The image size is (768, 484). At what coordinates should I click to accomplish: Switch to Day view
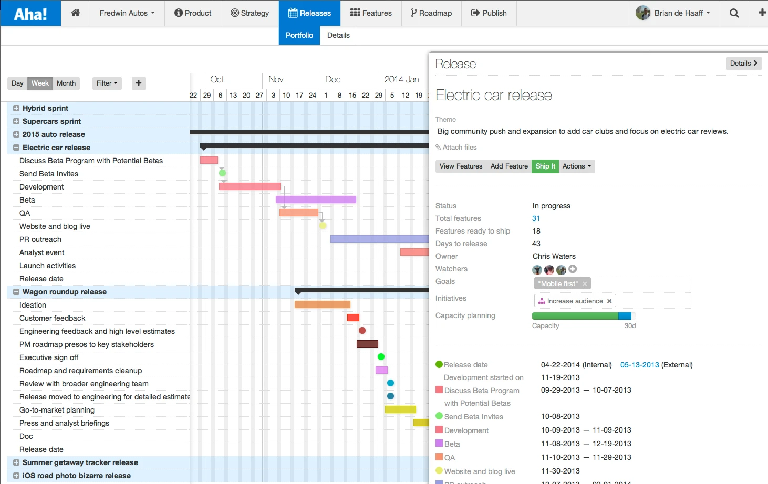(x=17, y=83)
